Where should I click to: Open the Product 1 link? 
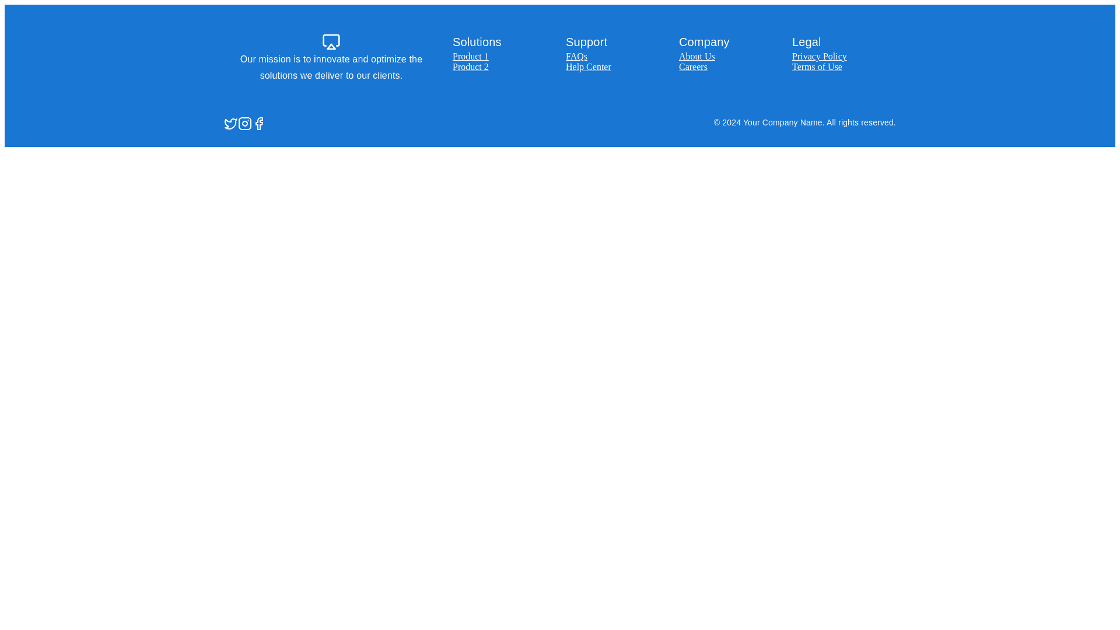[x=470, y=57]
